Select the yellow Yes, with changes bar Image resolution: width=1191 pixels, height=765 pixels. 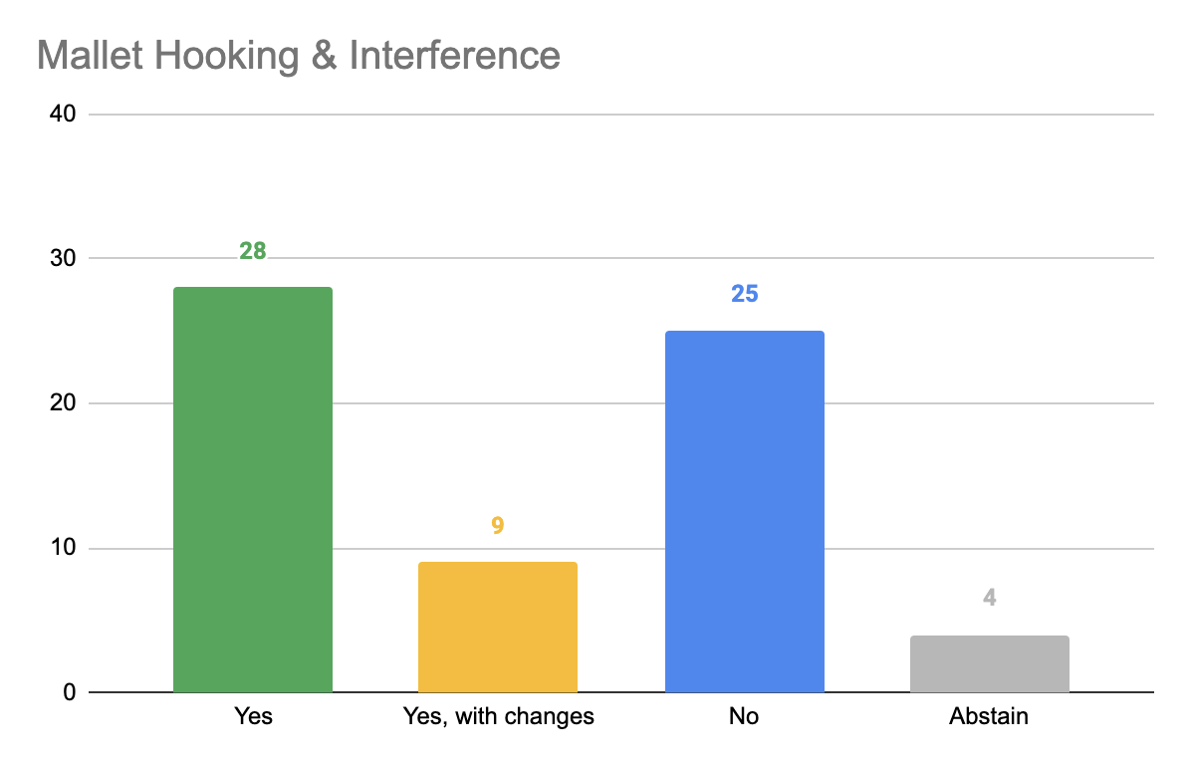(498, 628)
